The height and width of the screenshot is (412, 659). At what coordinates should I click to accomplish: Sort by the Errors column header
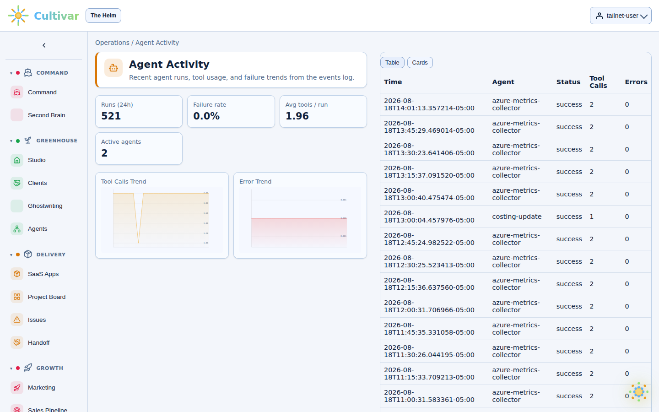tap(636, 82)
